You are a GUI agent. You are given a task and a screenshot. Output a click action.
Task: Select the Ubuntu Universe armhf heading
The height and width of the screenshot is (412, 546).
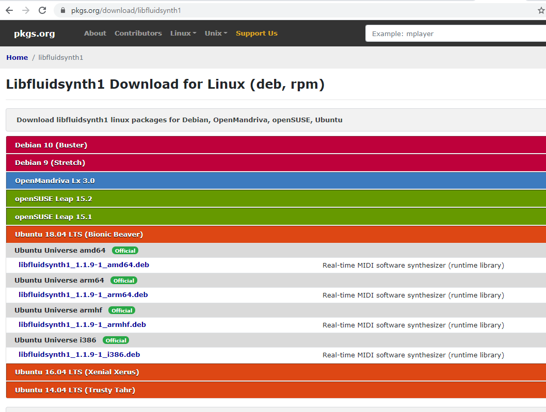click(x=58, y=310)
